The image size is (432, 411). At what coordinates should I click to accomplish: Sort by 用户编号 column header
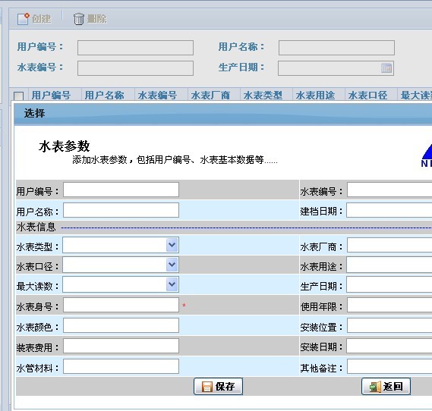coord(51,96)
